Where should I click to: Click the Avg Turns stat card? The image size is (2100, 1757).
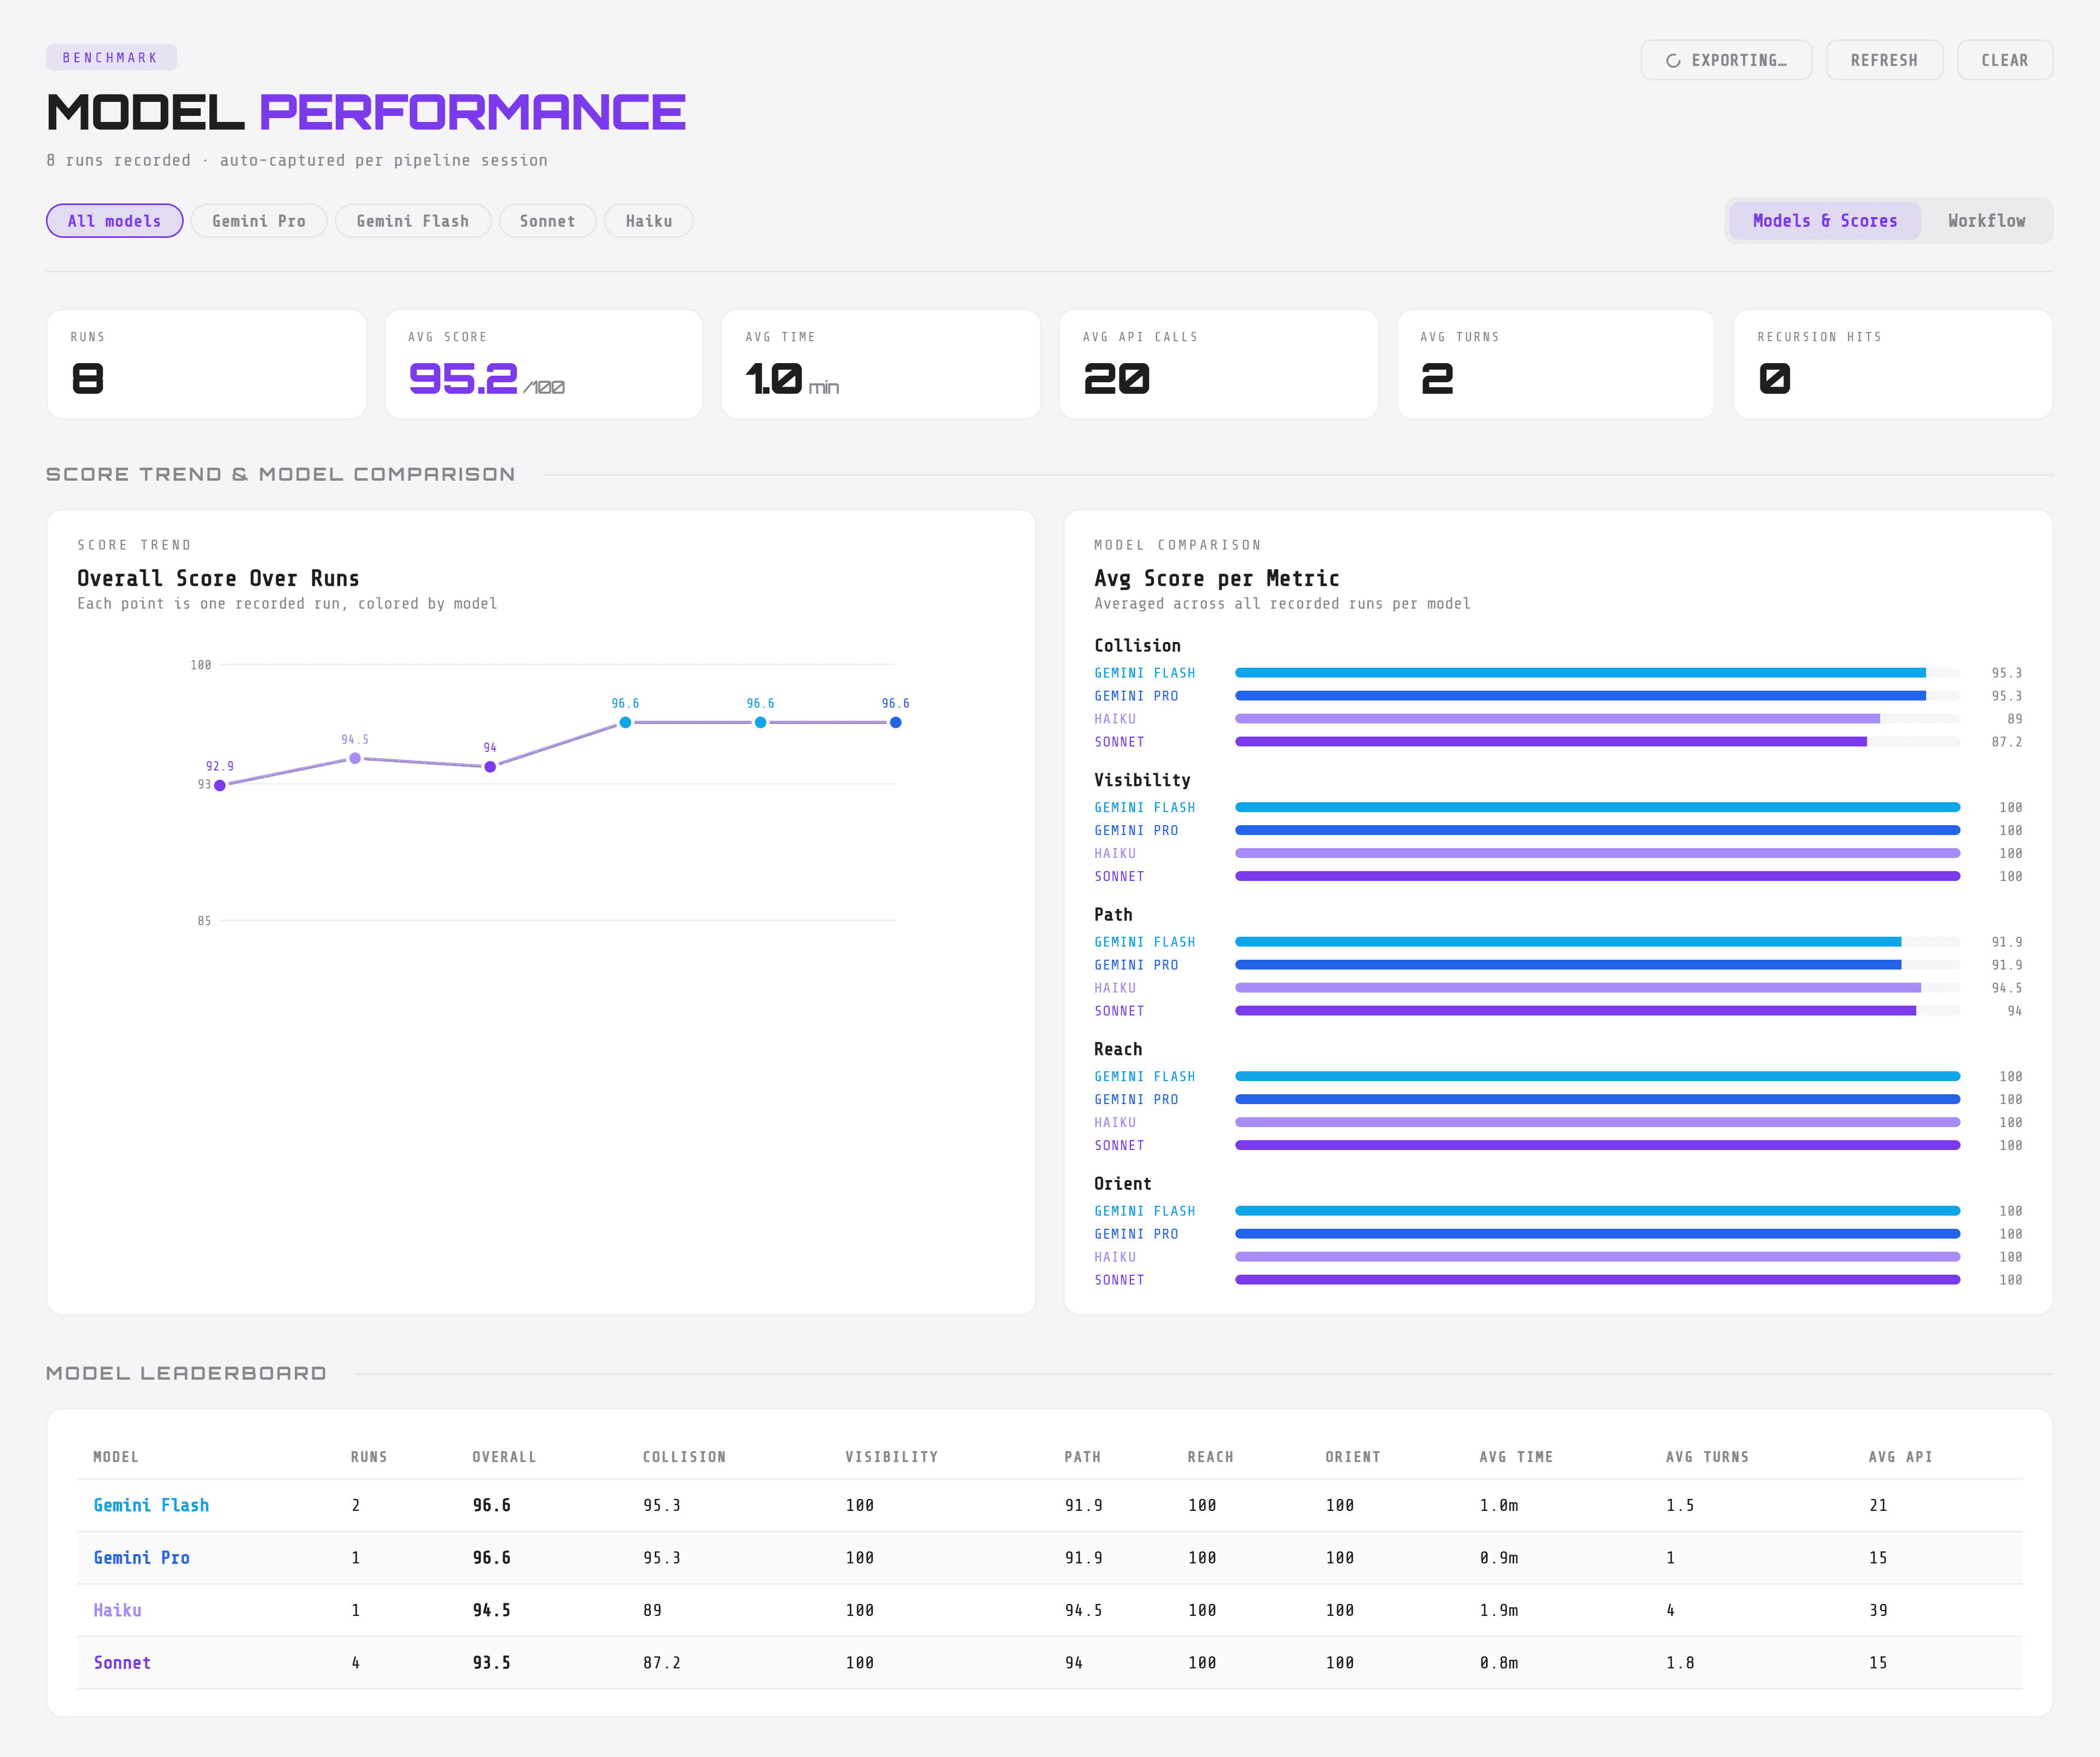pyautogui.click(x=1556, y=364)
